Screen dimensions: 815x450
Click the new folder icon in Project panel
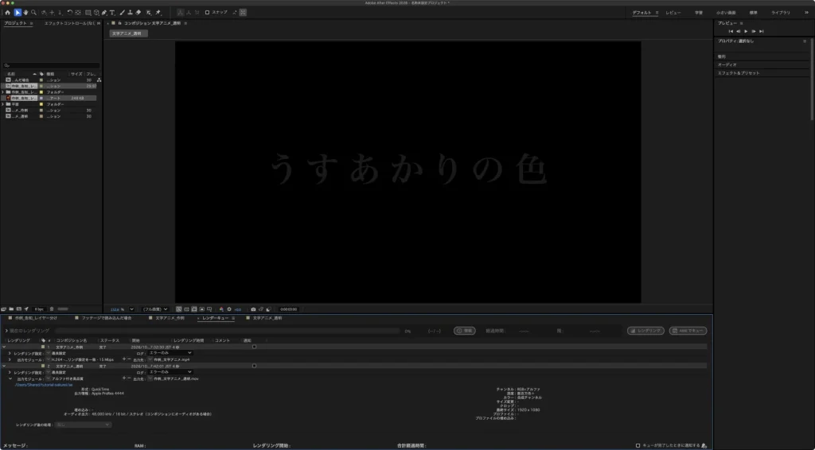[x=11, y=309]
